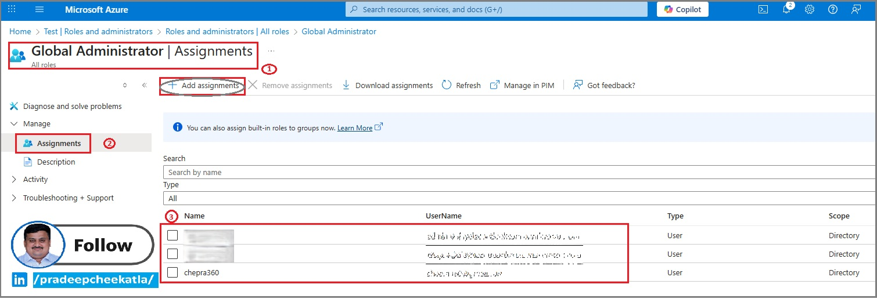Image resolution: width=877 pixels, height=299 pixels.
Task: Click the info icon in the banner
Action: 177,127
